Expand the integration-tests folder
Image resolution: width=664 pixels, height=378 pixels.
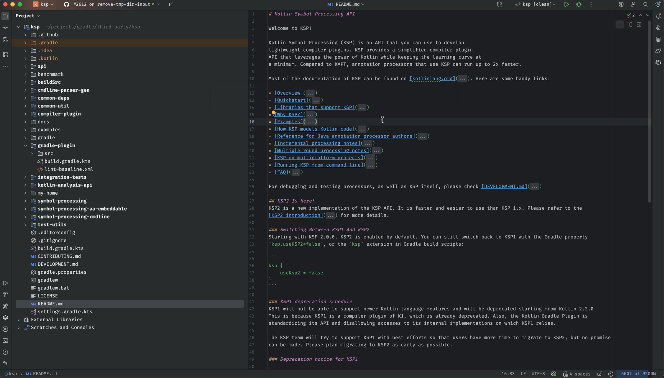(x=26, y=177)
